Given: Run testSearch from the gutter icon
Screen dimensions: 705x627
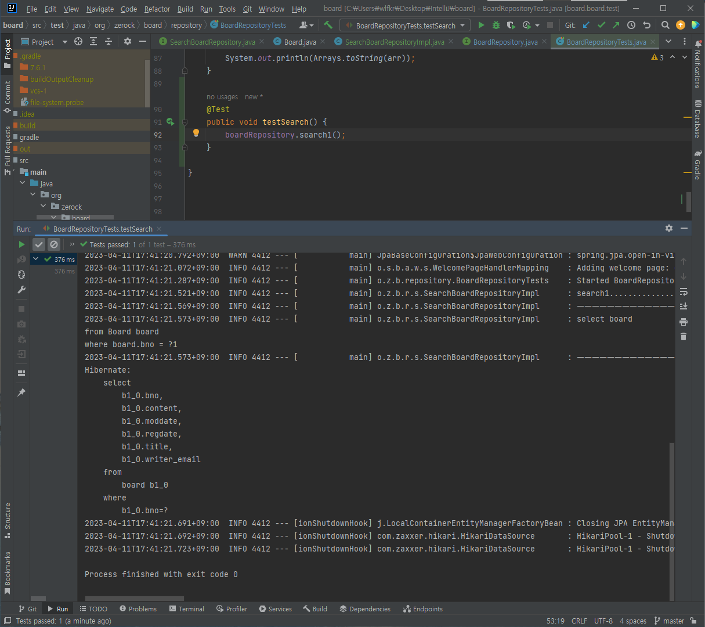Looking at the screenshot, I should 170,122.
